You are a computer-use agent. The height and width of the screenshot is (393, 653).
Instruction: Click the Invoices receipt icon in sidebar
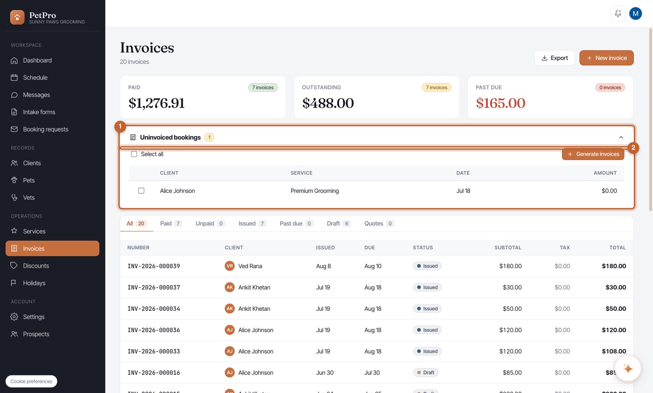(14, 249)
